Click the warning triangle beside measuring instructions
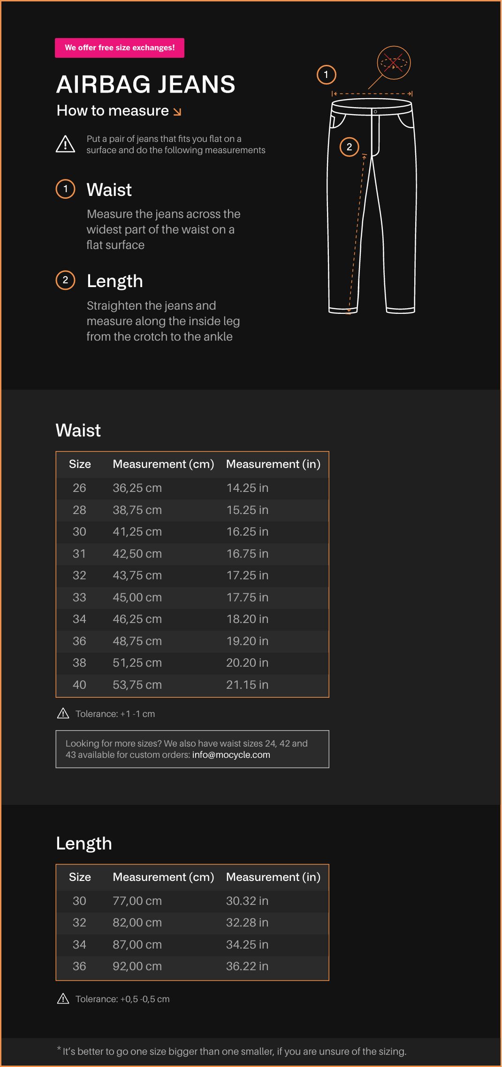Viewport: 502px width, 1067px height. tap(65, 144)
